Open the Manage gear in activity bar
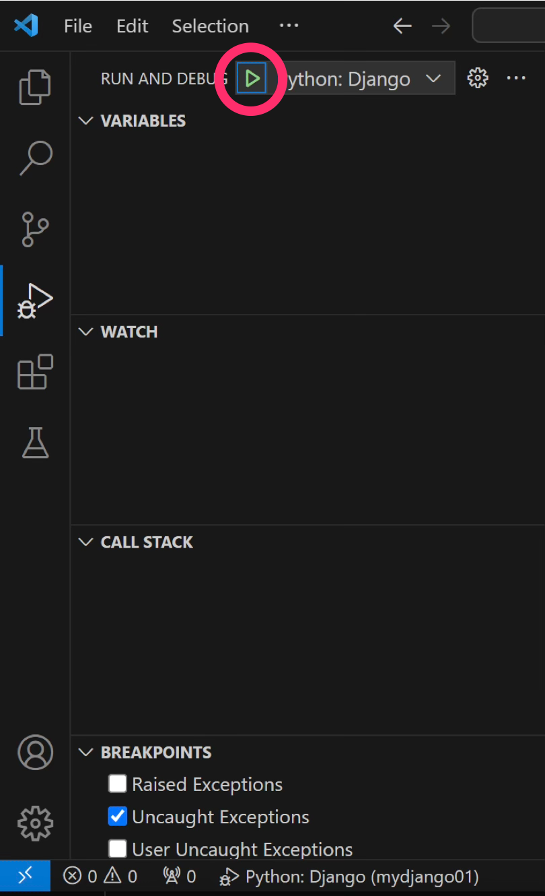This screenshot has height=896, width=545. click(x=35, y=823)
